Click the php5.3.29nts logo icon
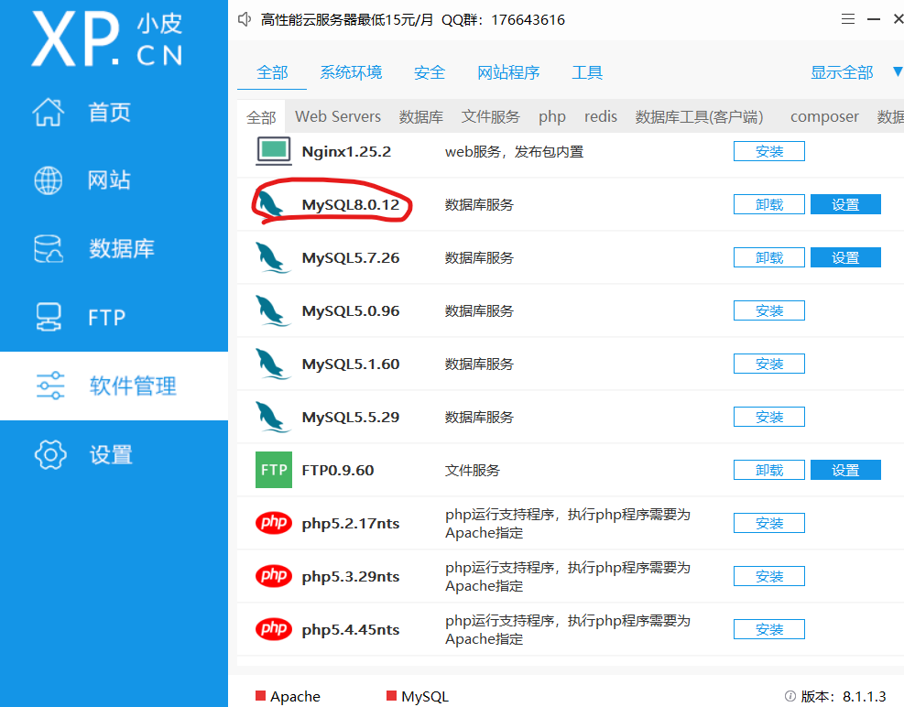Screen dimensions: 904x707 pyautogui.click(x=273, y=575)
